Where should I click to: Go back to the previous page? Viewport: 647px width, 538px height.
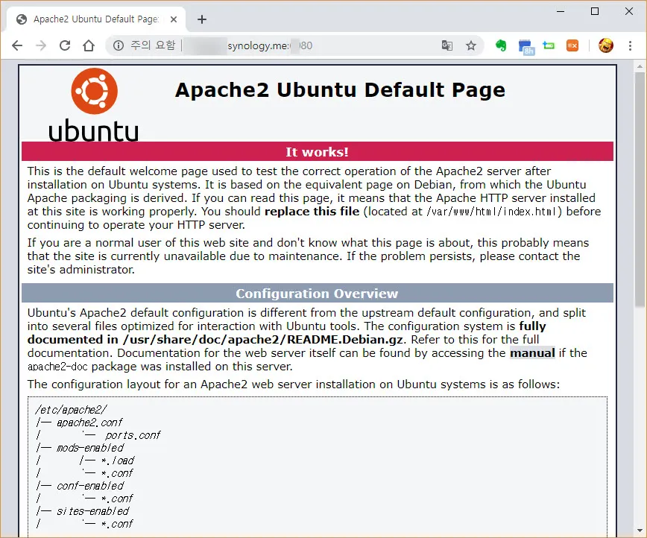tap(16, 45)
